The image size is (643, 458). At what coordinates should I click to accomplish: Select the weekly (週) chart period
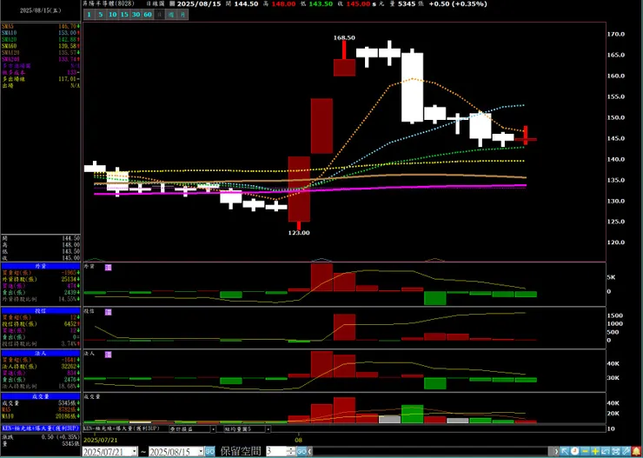pos(171,15)
